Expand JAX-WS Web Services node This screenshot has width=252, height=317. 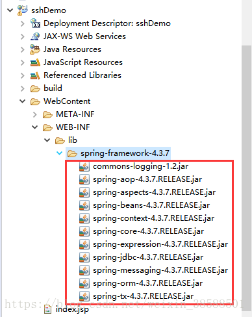pos(23,36)
